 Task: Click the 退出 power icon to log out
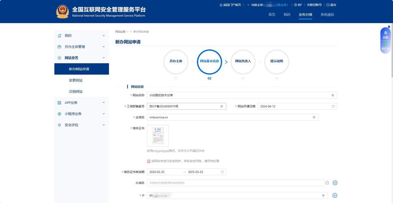click(x=328, y=5)
